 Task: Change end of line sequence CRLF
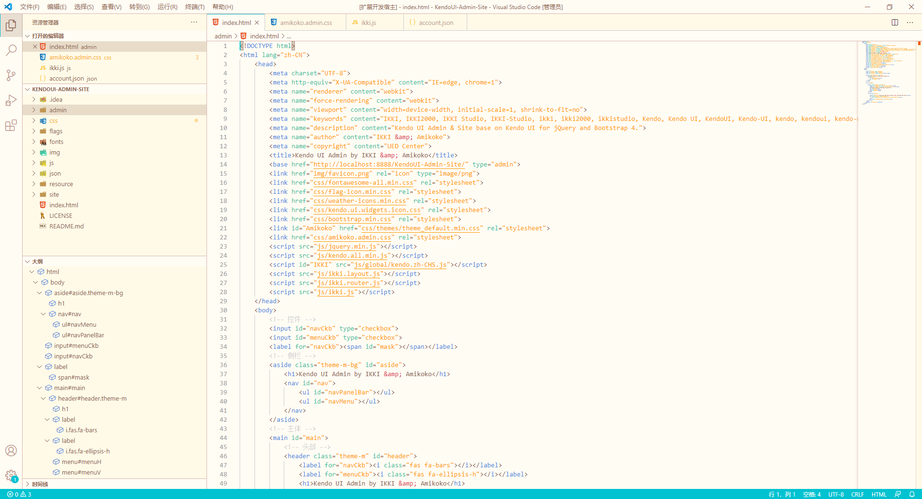pyautogui.click(x=858, y=494)
